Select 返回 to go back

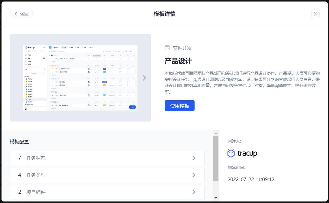click(x=21, y=14)
